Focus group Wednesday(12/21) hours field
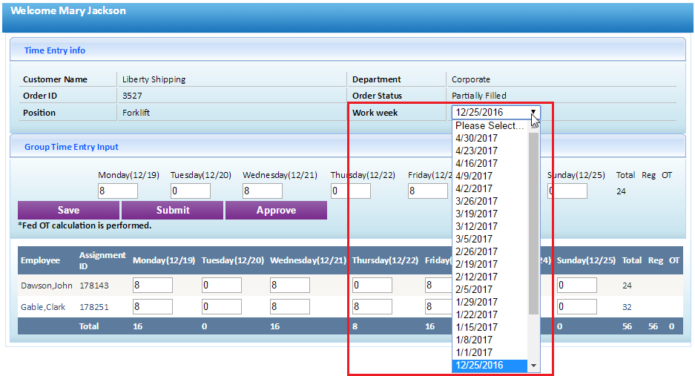The image size is (695, 376). pyautogui.click(x=263, y=191)
